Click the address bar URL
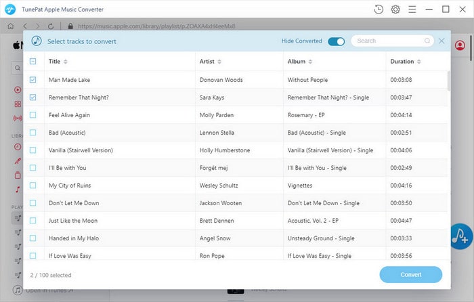The width and height of the screenshot is (474, 302). pos(156,26)
